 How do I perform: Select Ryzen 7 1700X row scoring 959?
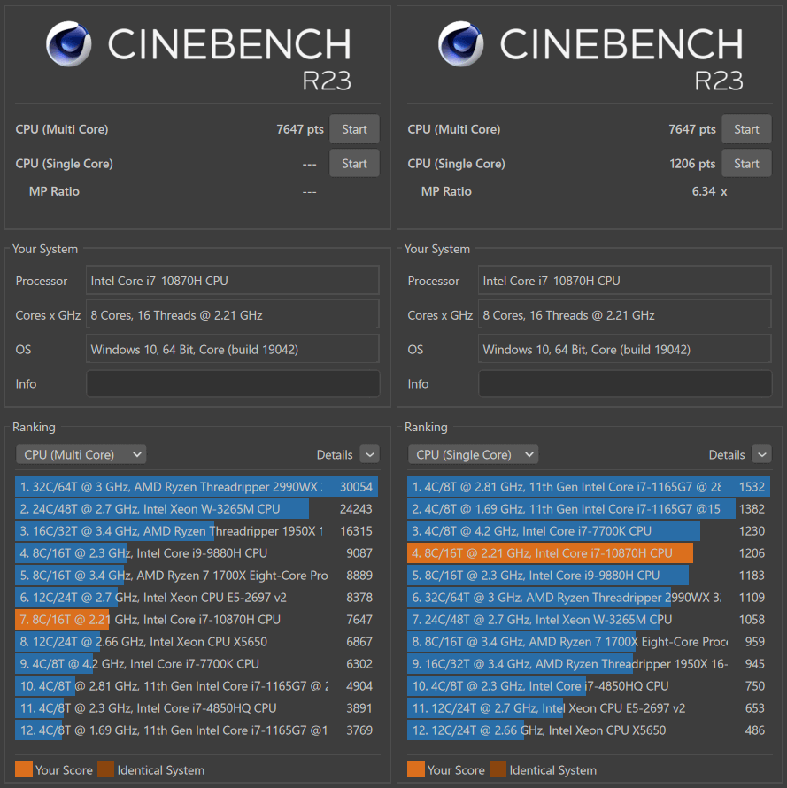tap(589, 641)
